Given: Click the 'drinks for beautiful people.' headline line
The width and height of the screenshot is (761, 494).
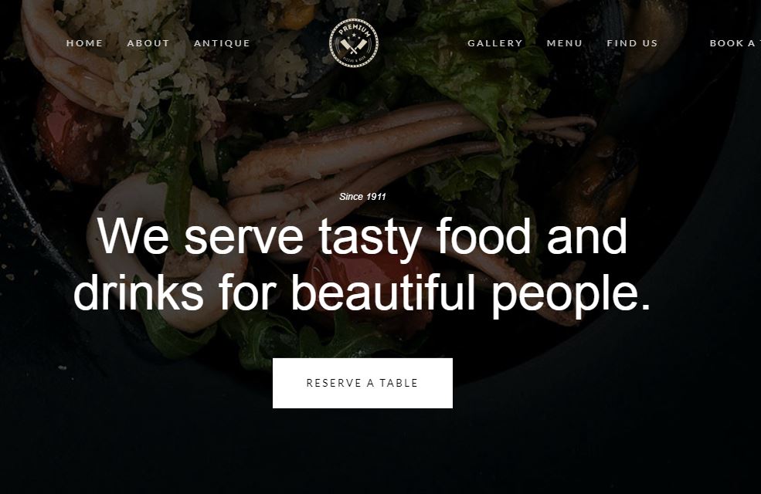Looking at the screenshot, I should [362, 293].
